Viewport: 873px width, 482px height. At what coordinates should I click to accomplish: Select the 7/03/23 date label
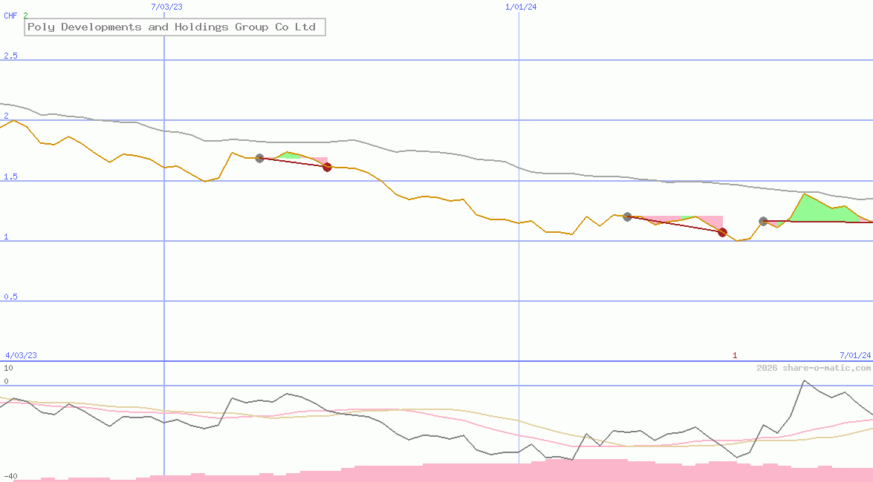click(x=166, y=7)
